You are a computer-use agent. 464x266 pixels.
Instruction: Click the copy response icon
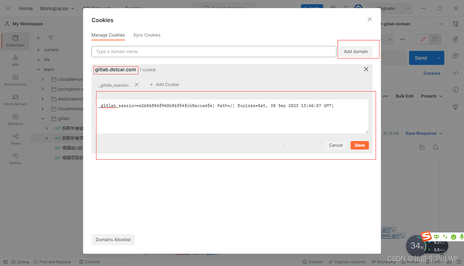[x=422, y=147]
